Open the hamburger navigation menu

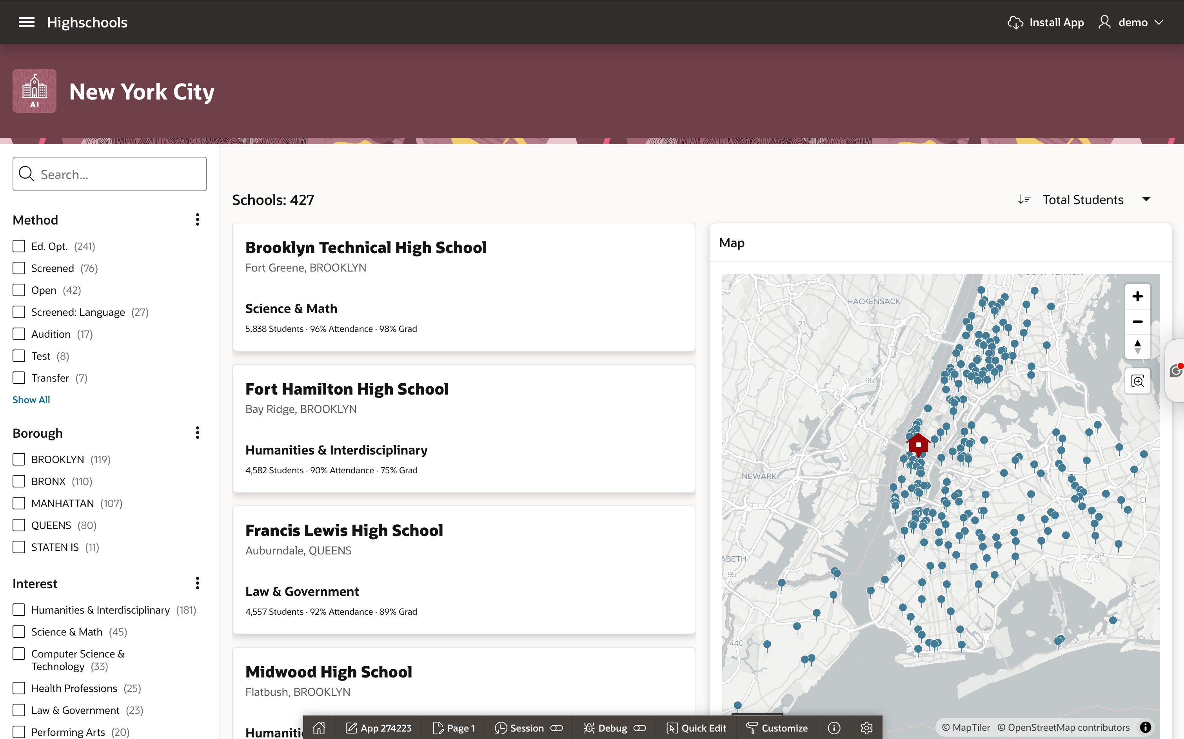pos(26,22)
